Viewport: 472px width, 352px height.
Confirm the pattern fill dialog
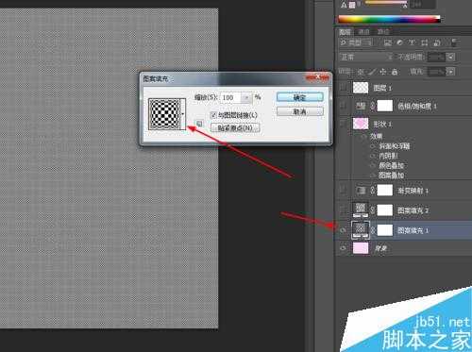(299, 97)
